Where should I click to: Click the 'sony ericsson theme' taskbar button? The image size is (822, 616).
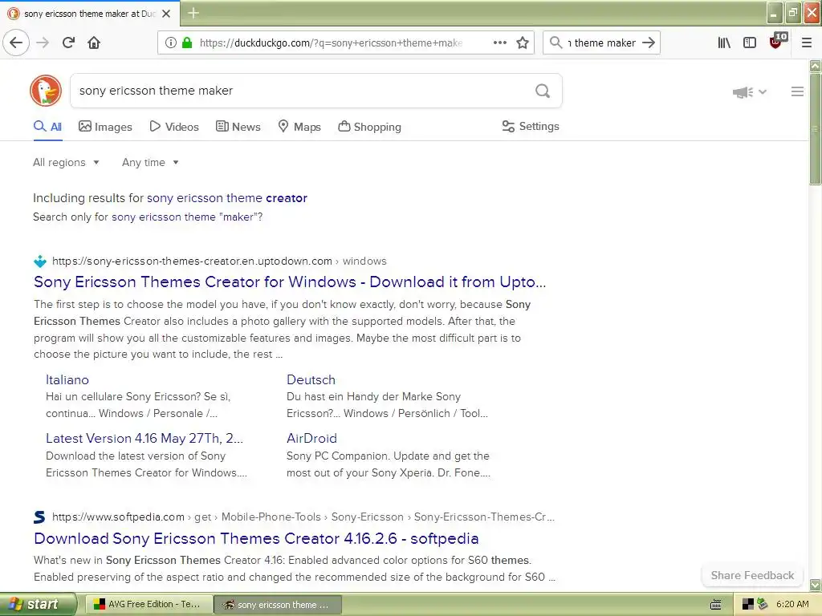pos(278,605)
